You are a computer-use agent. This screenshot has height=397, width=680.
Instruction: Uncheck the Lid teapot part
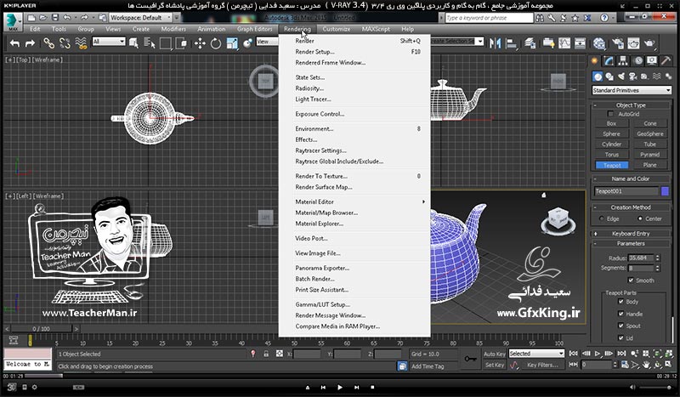point(620,338)
